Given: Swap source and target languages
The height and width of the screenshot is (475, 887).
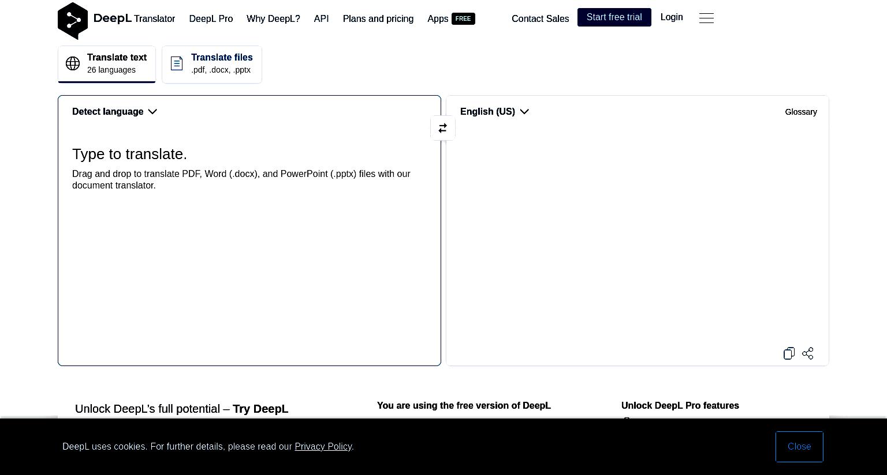Looking at the screenshot, I should click(x=443, y=128).
